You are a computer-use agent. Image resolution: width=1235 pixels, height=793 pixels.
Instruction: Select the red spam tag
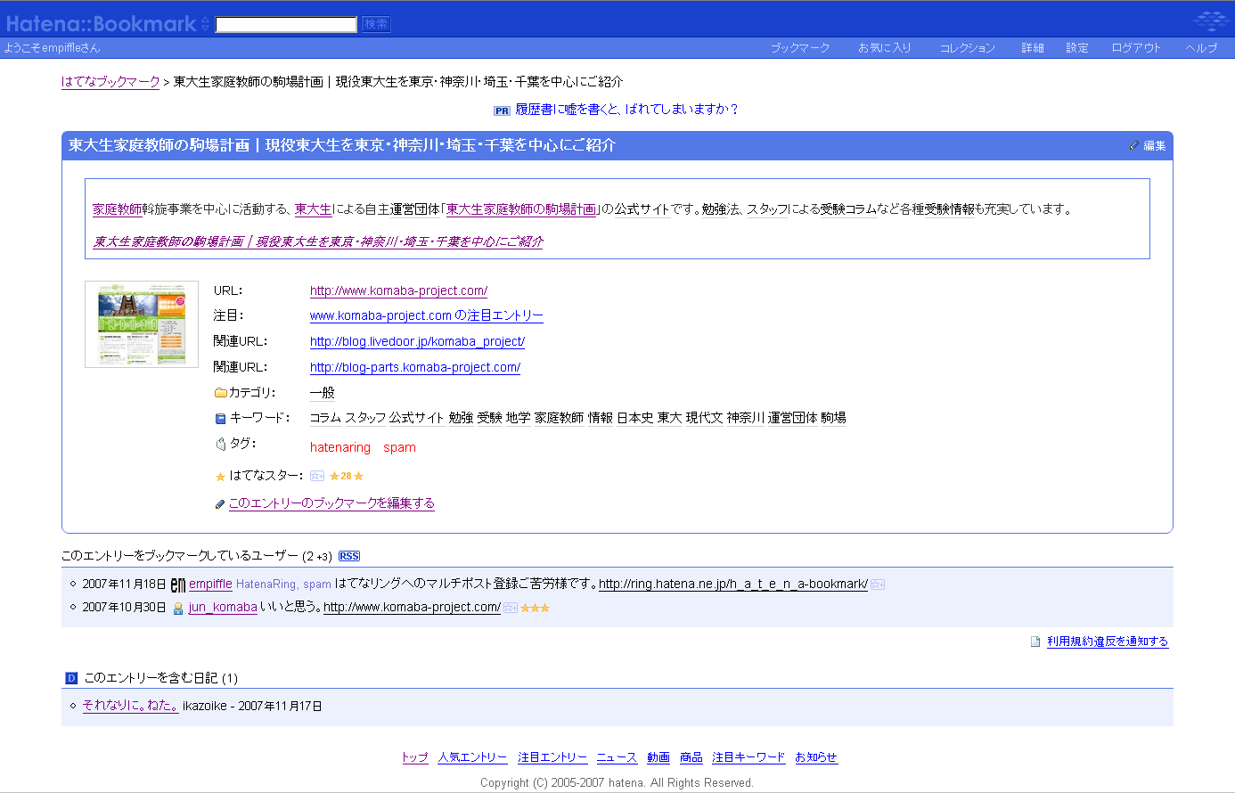(400, 448)
